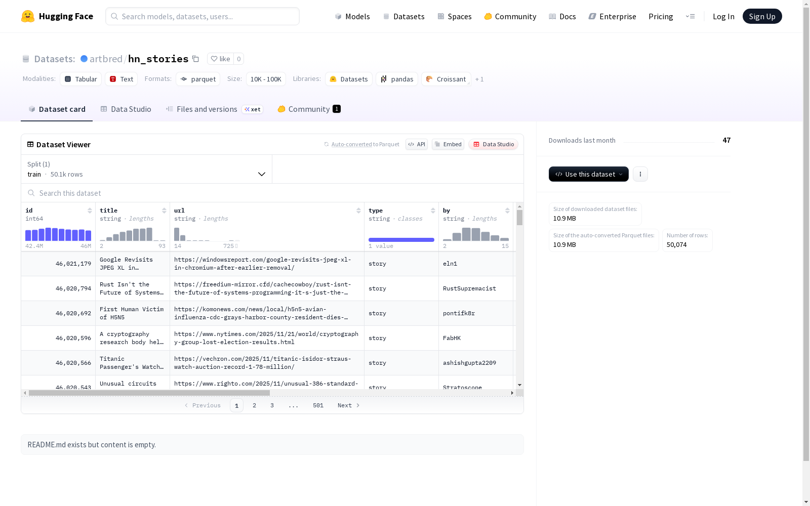Image resolution: width=810 pixels, height=506 pixels.
Task: Click the by lengths histogram
Action: coord(476,234)
